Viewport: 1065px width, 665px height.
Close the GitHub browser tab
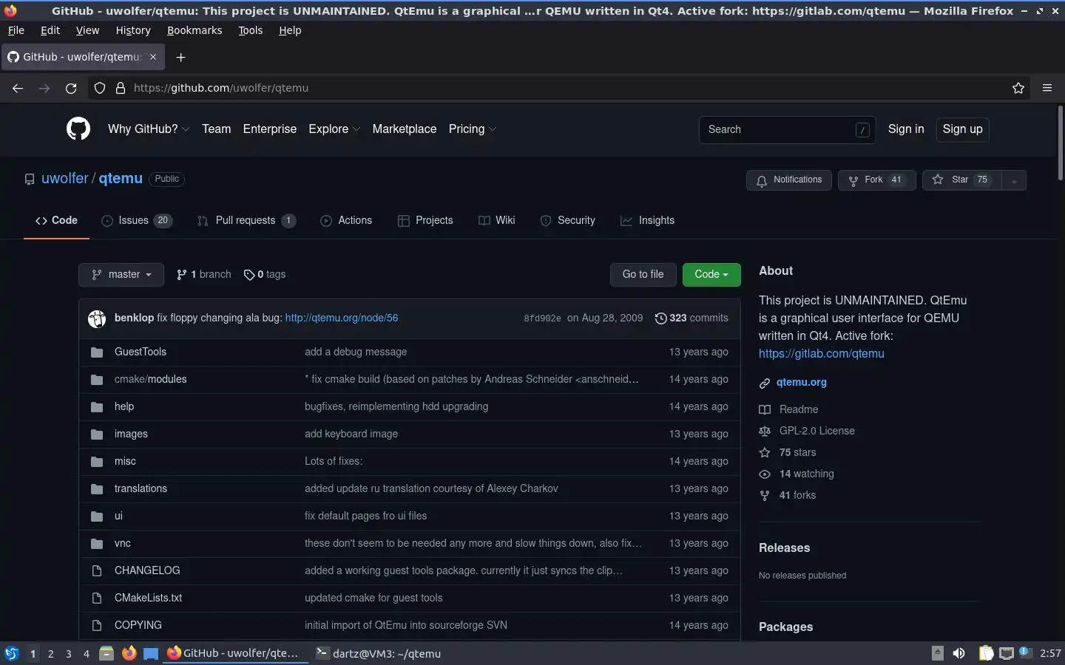(x=153, y=57)
